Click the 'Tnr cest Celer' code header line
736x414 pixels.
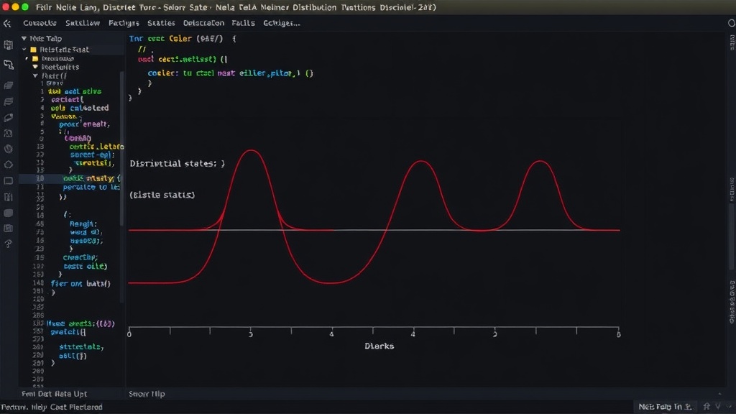pyautogui.click(x=183, y=39)
